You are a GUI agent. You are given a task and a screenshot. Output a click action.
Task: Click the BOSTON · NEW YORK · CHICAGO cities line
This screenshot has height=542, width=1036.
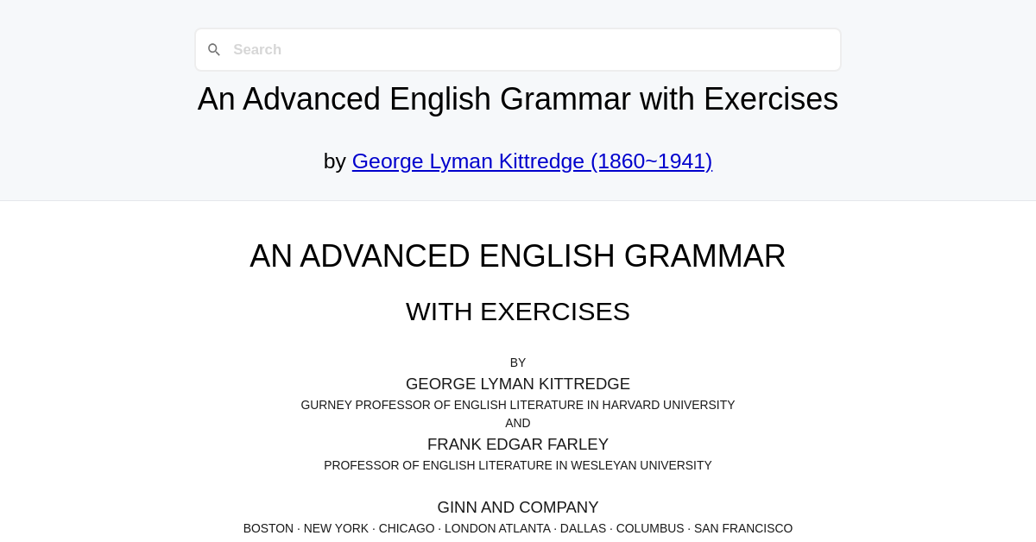518,528
